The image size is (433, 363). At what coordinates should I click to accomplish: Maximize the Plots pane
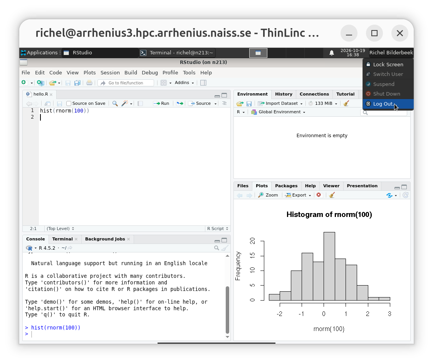(404, 187)
